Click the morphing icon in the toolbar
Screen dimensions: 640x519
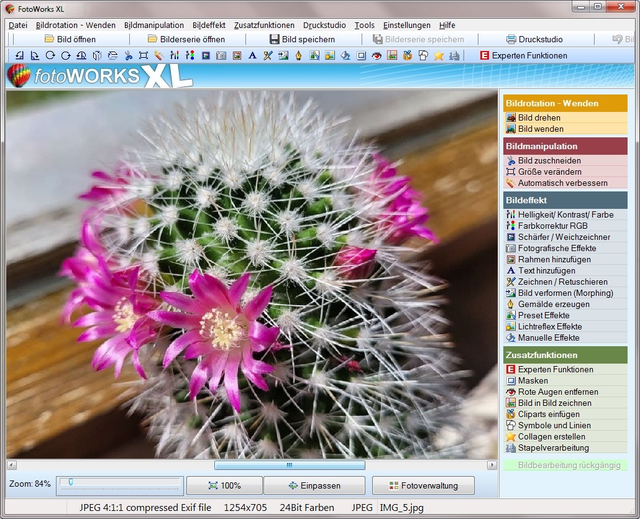[283, 55]
